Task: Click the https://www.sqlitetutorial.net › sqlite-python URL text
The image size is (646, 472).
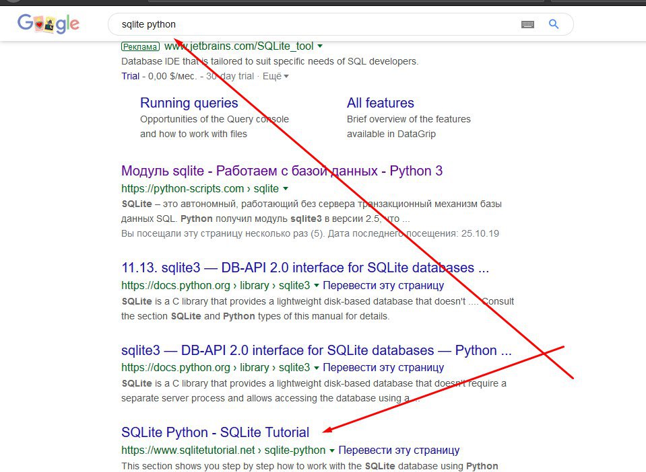Action: (x=223, y=450)
